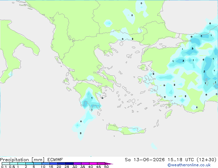218x168 pixels.
Task: Select the 25–30 mm dark blue swatch
Action: click(x=69, y=164)
